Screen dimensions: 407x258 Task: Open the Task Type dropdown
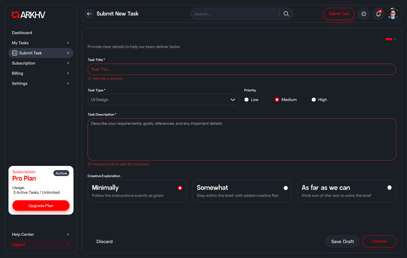point(163,100)
